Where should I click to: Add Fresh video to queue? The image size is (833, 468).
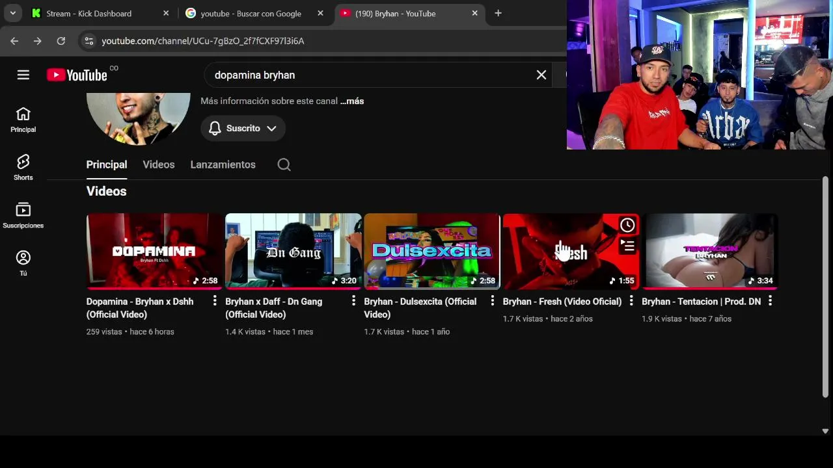click(627, 246)
